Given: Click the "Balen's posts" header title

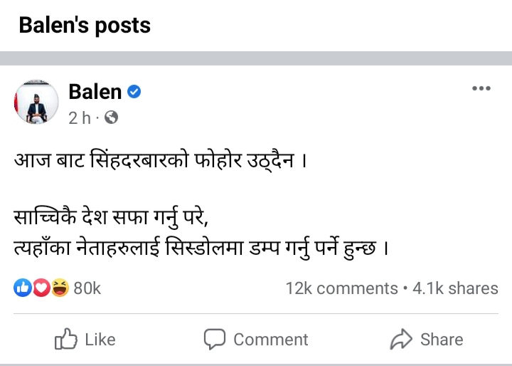Looking at the screenshot, I should point(85,26).
